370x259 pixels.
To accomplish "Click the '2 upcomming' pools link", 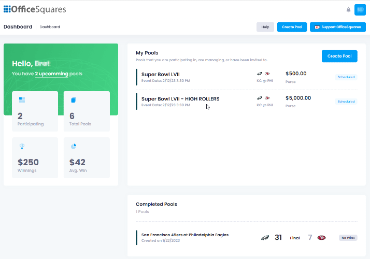I will (x=52, y=74).
